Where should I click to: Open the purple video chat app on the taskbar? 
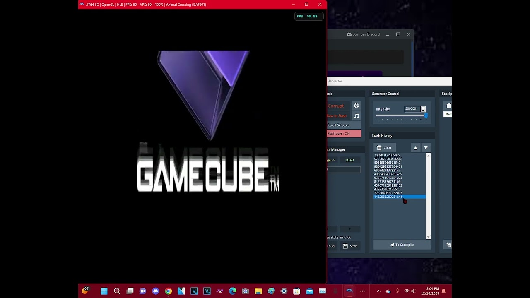click(x=143, y=291)
